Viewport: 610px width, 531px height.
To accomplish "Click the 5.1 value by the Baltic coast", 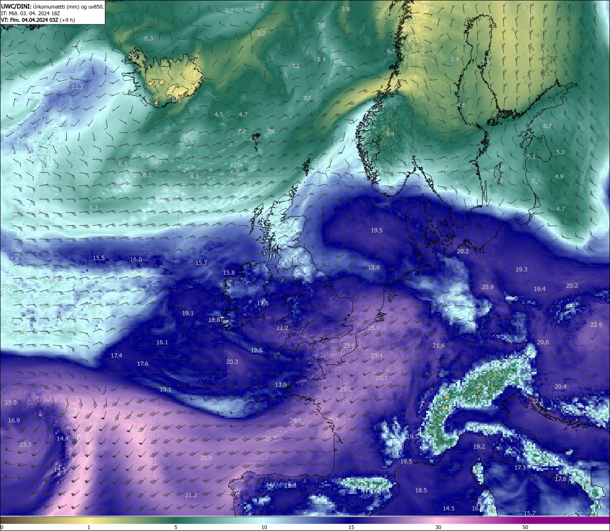I will [x=531, y=157].
